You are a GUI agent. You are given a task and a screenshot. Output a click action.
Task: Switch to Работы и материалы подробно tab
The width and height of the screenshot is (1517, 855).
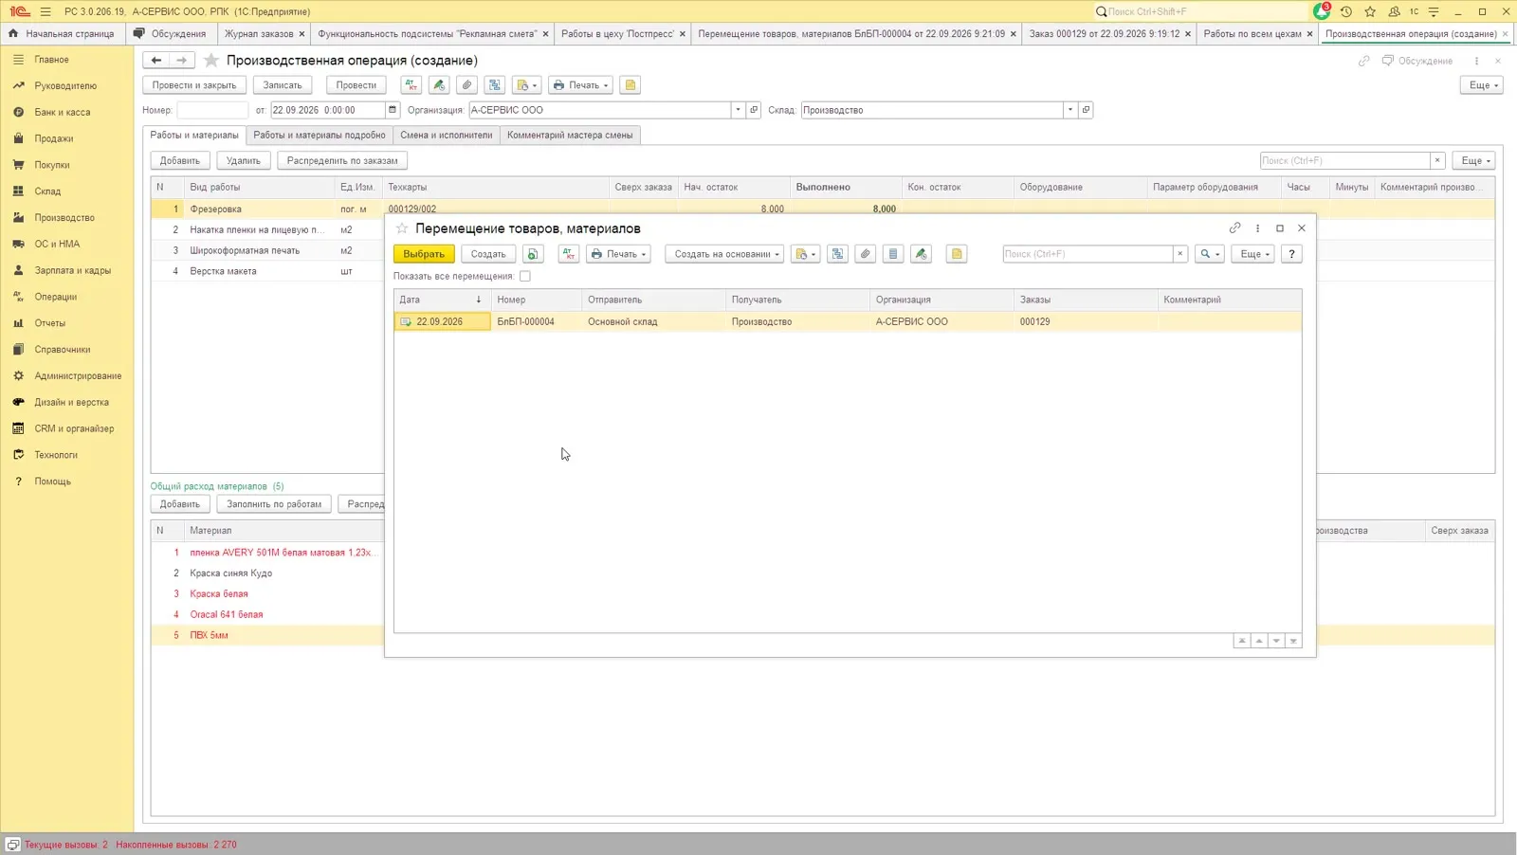[x=320, y=136]
